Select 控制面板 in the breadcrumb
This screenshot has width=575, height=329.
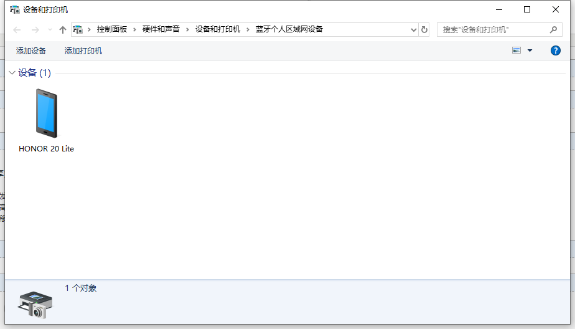pos(112,29)
